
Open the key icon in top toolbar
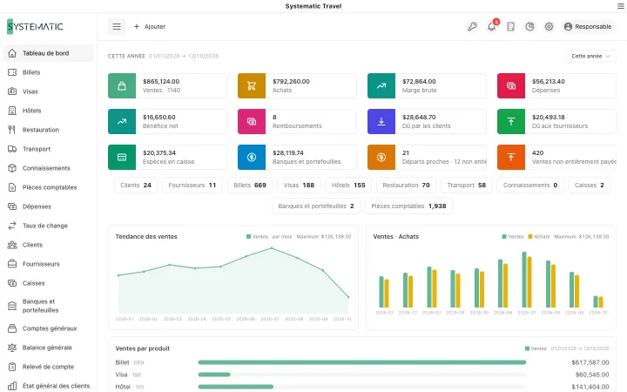[x=472, y=26]
